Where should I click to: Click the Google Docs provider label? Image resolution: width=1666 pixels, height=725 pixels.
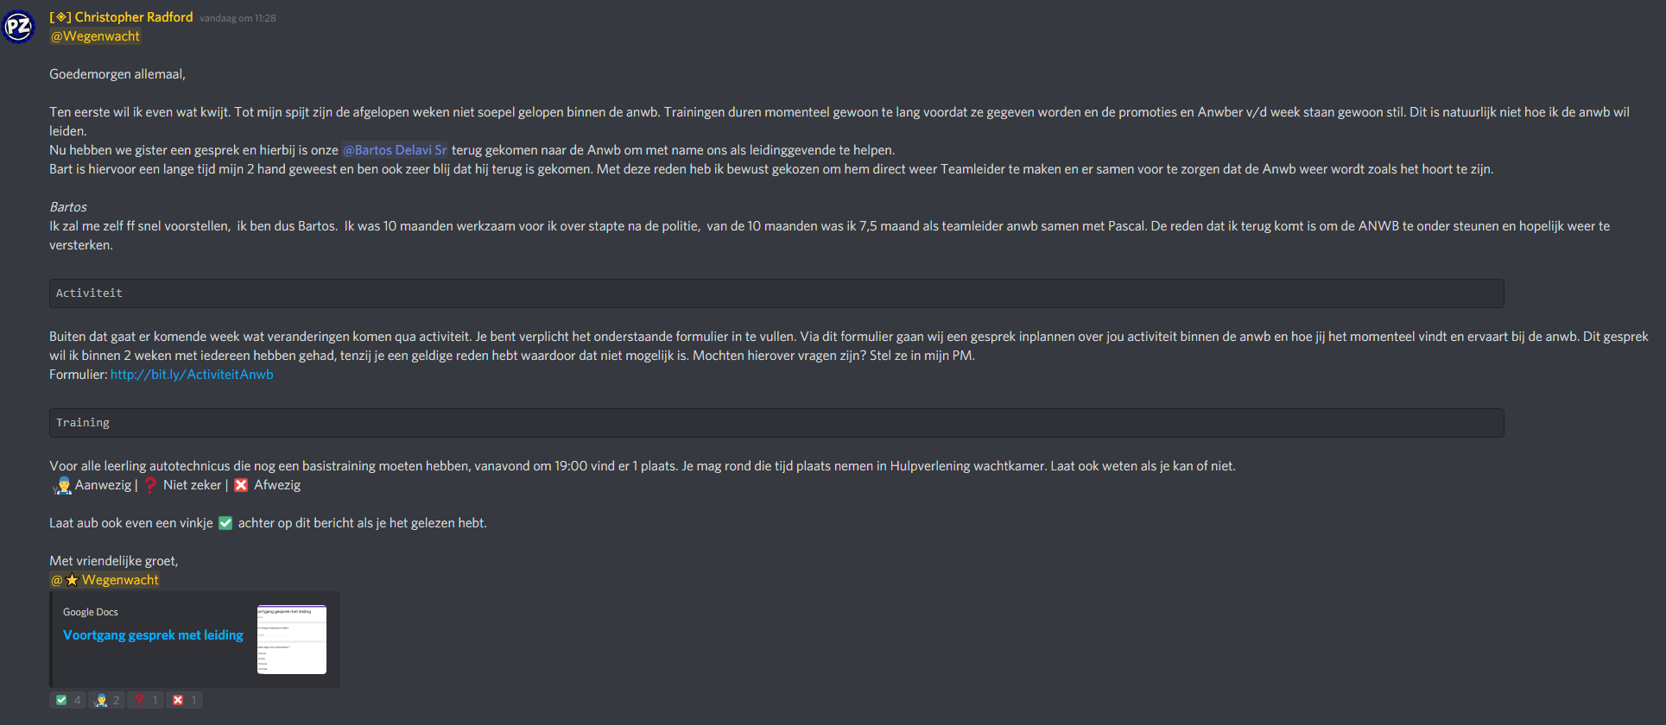tap(91, 612)
